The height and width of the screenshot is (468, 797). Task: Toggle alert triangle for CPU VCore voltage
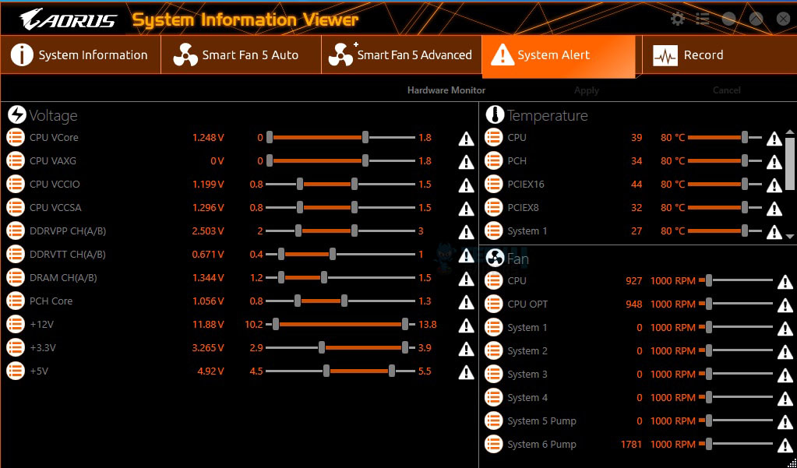point(466,138)
